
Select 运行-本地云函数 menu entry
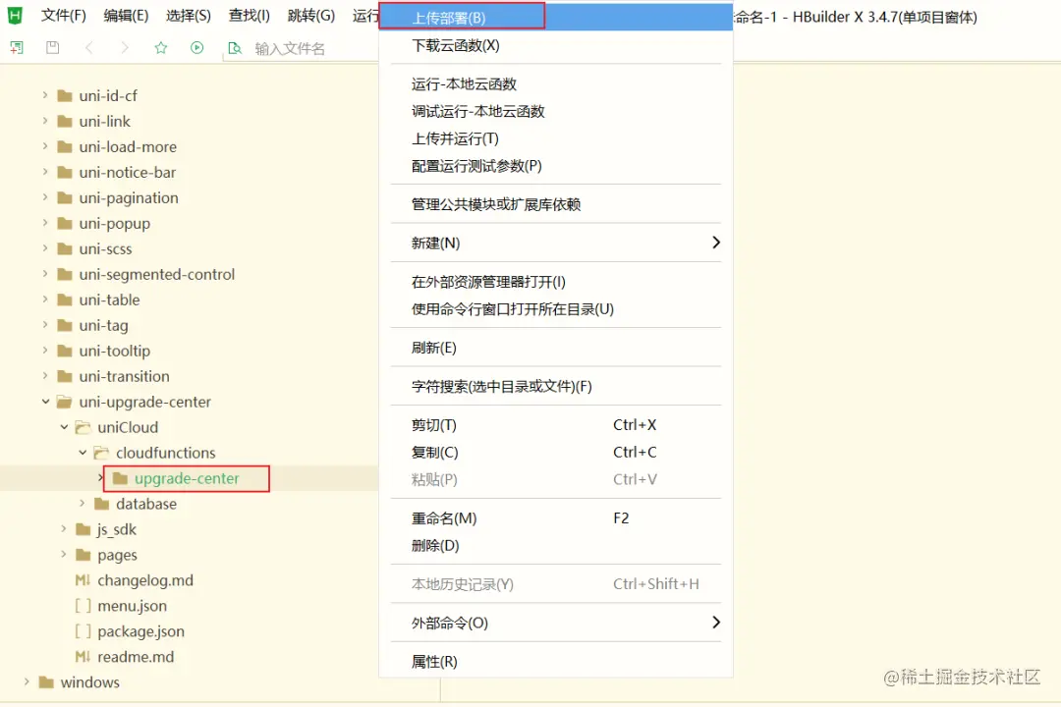pos(556,83)
